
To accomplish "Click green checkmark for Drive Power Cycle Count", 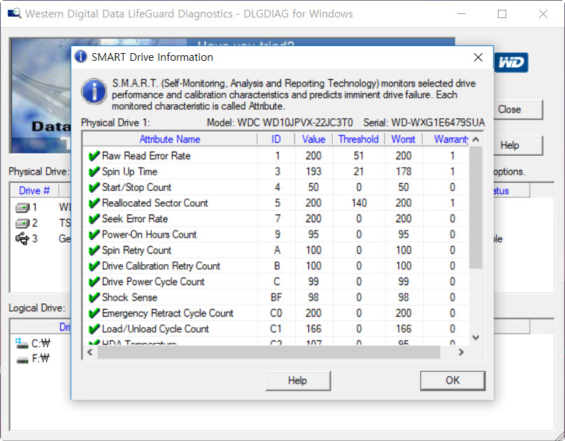I will (x=94, y=282).
